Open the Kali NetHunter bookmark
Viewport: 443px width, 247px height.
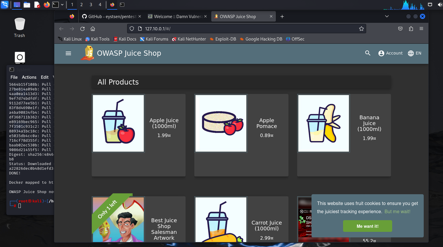point(189,39)
